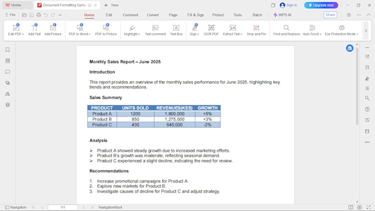The image size is (375, 211).
Task: Expand the Sign dropdown arrow
Action: 198,34
